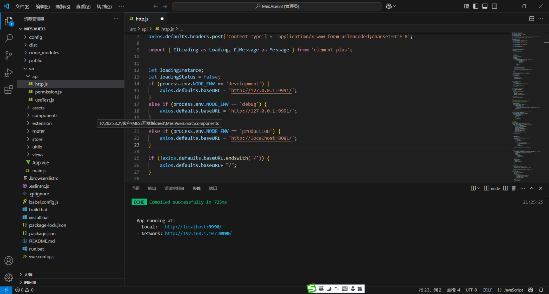This screenshot has width=549, height=294.
Task: Click the JavaScript language mode button
Action: click(510, 290)
